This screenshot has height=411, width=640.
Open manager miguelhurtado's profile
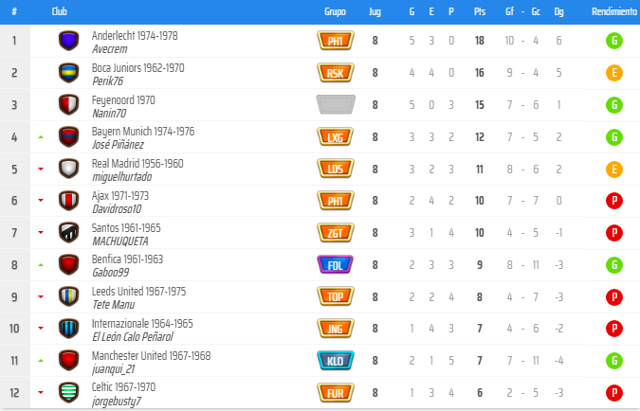121,177
